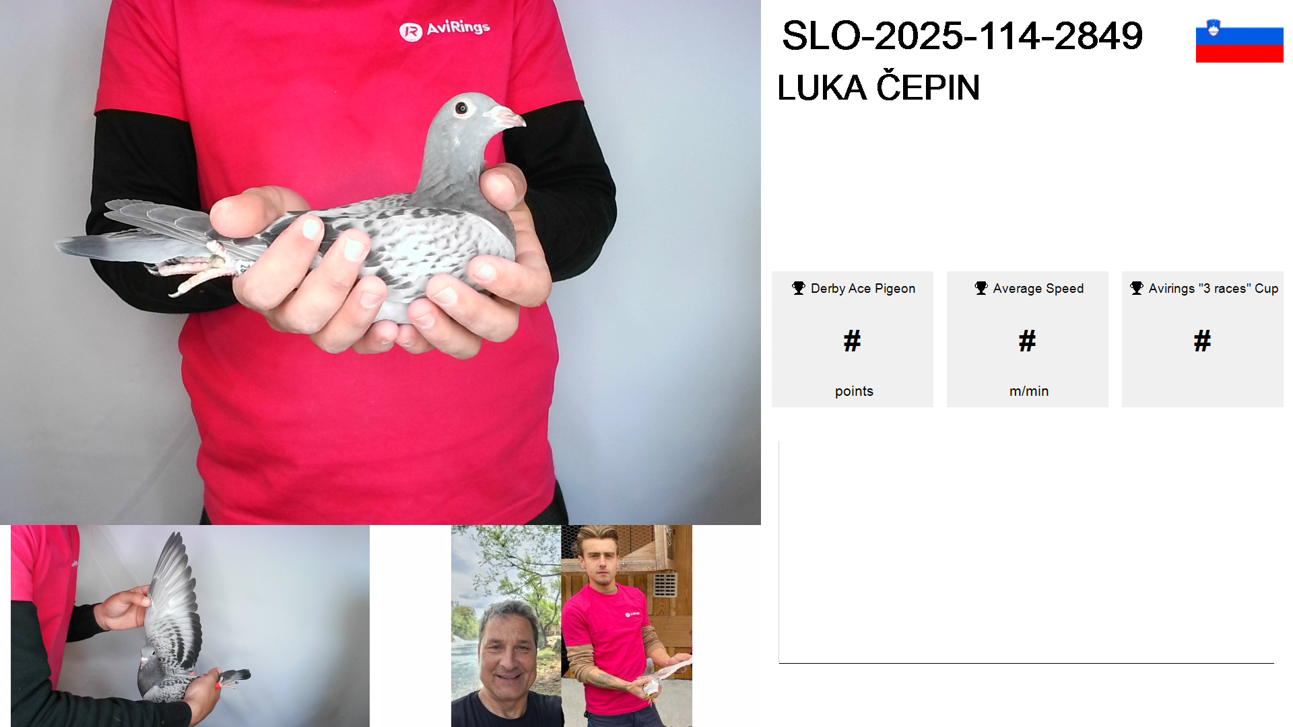Image resolution: width=1293 pixels, height=727 pixels.
Task: Open the Avirings "3 races" Cup card
Action: point(1203,339)
